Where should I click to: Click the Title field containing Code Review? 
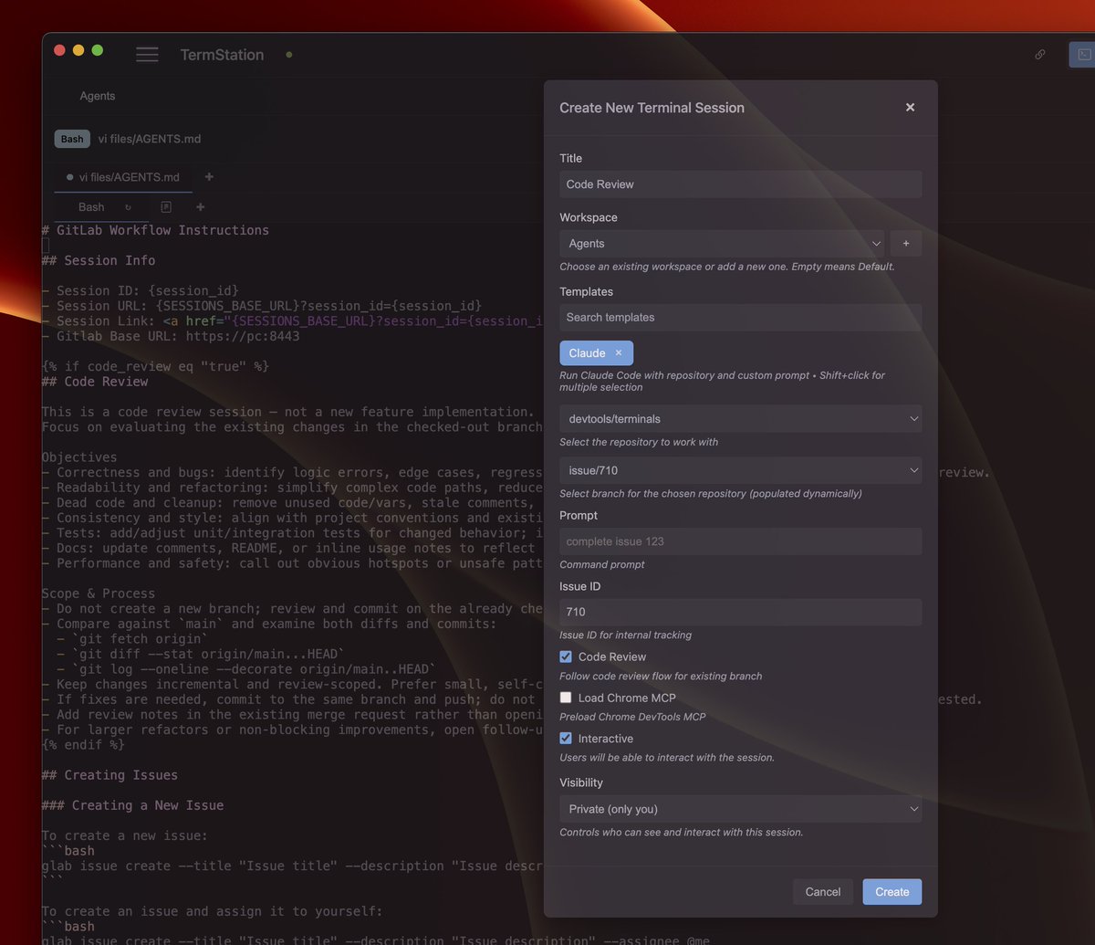(x=740, y=184)
